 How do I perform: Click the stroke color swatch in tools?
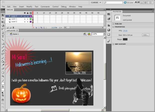(x=3, y=83)
